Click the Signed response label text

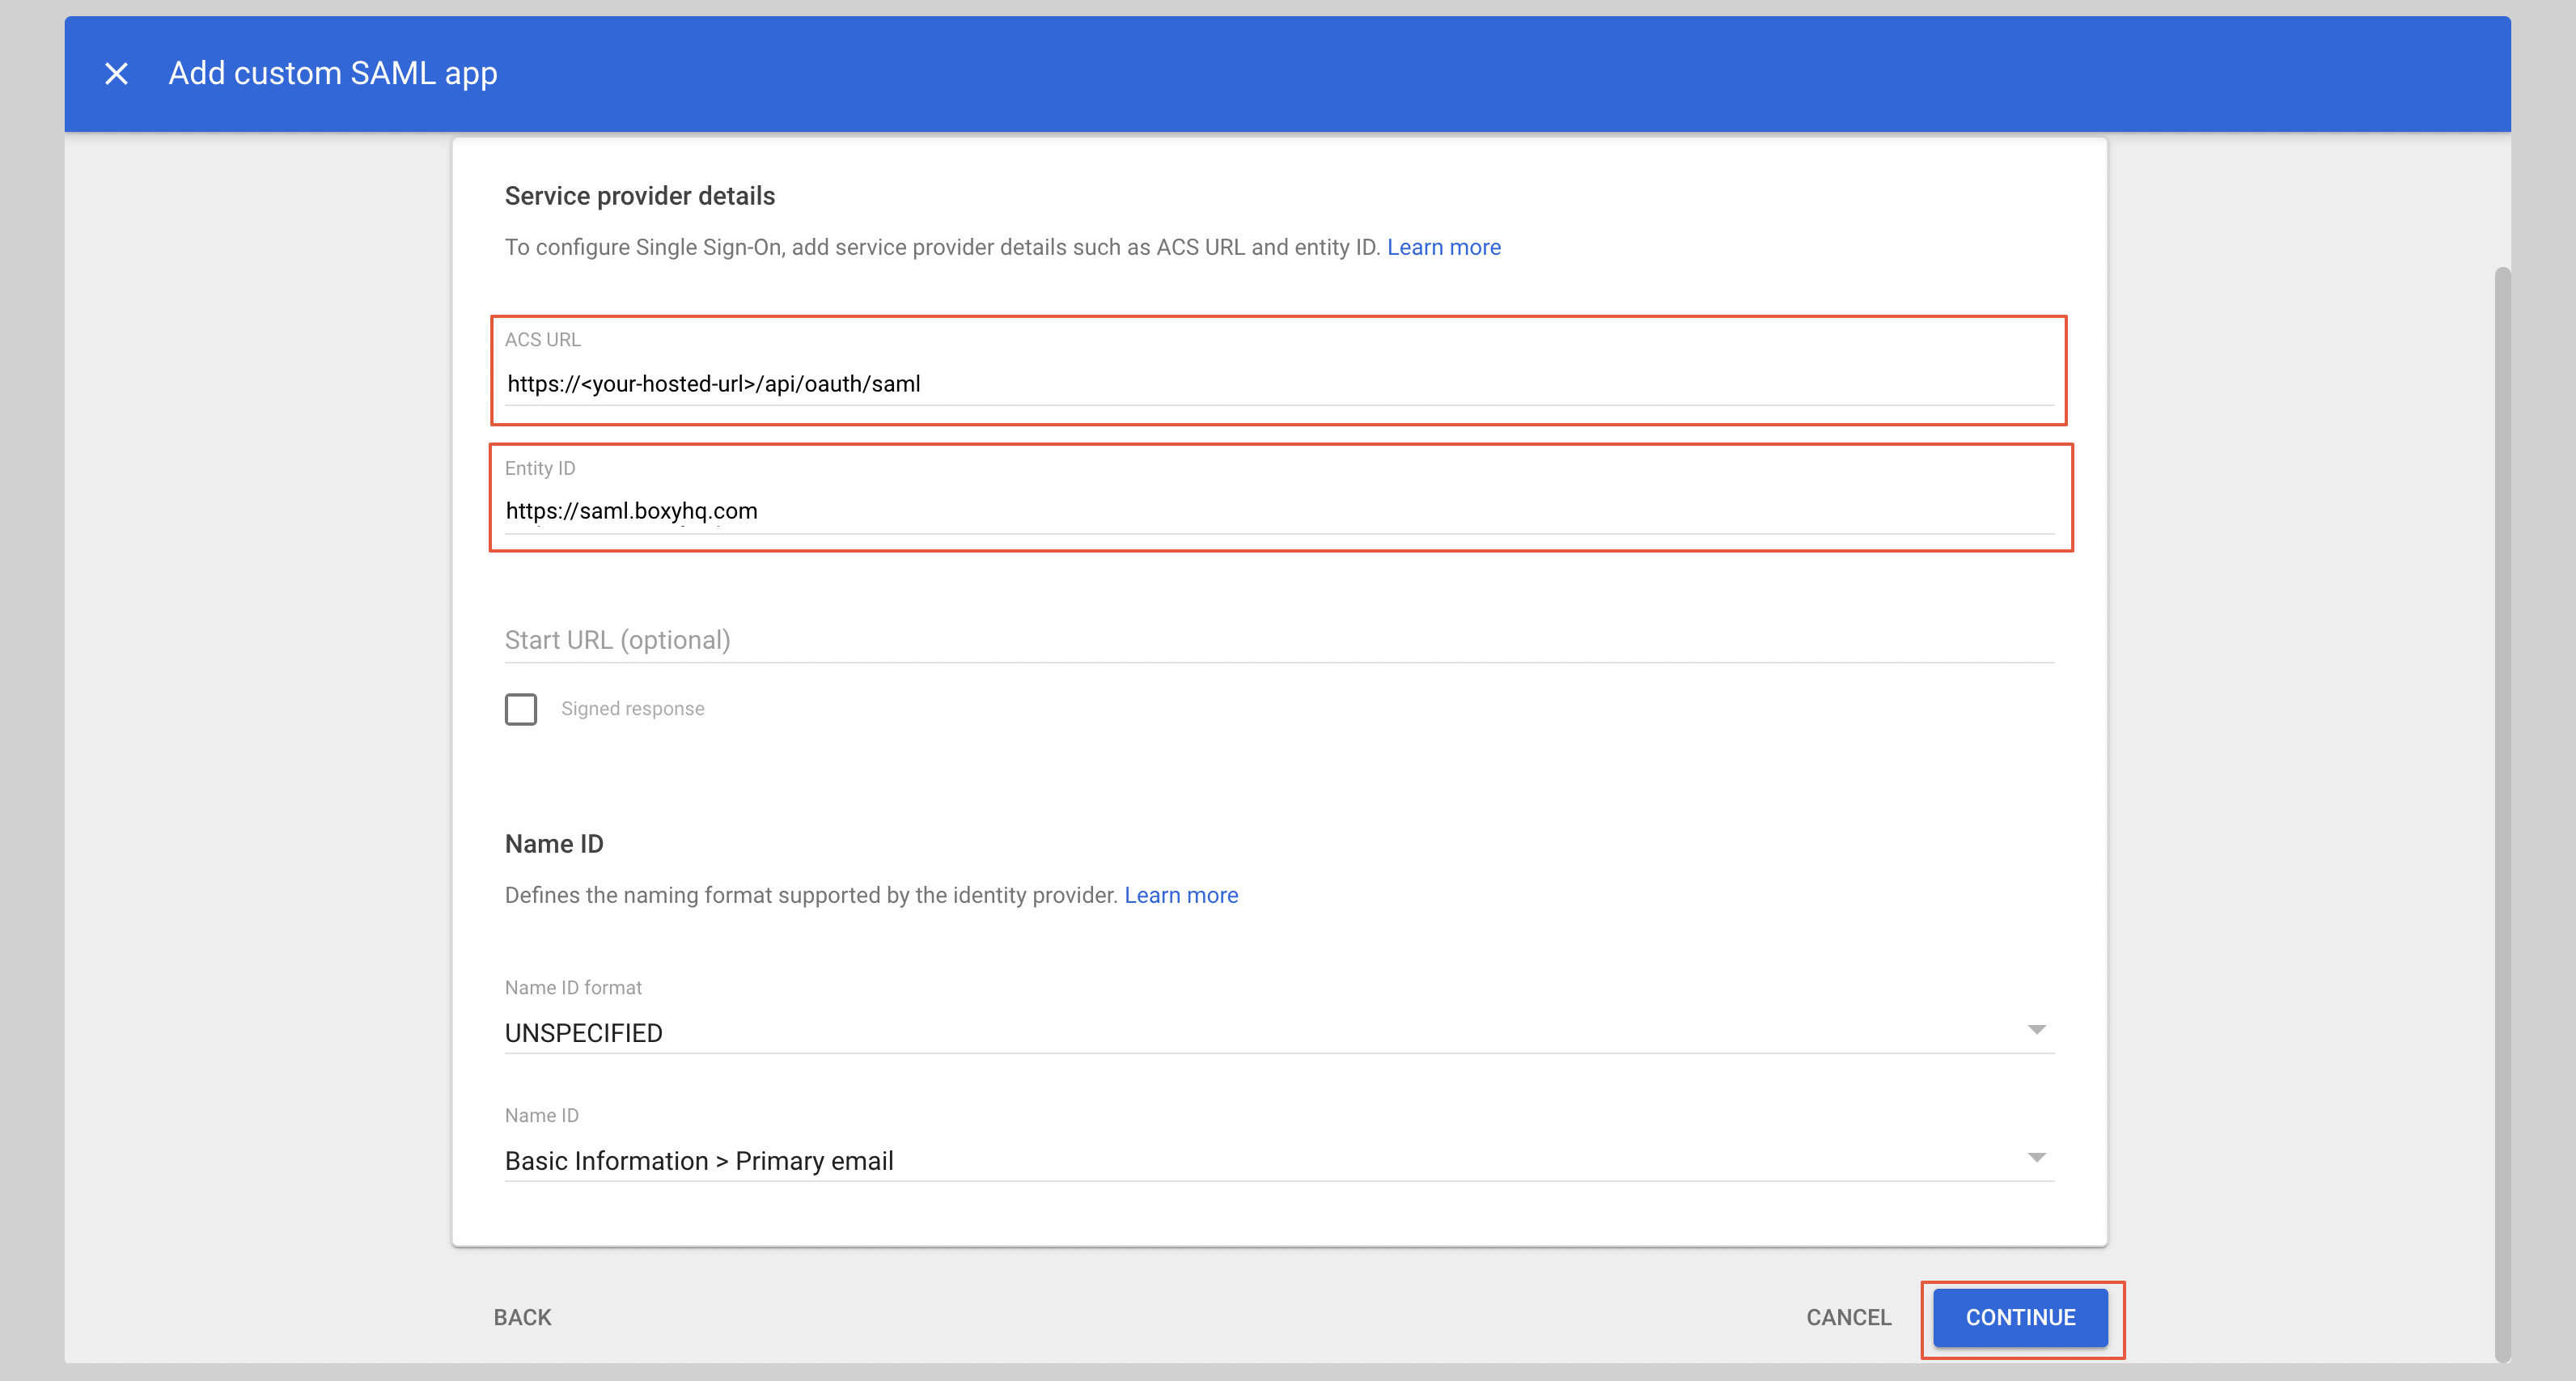point(633,709)
